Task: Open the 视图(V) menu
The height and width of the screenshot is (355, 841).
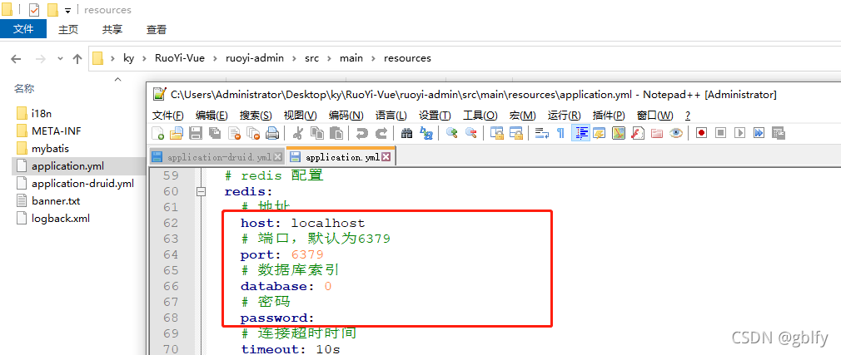Action: tap(300, 116)
